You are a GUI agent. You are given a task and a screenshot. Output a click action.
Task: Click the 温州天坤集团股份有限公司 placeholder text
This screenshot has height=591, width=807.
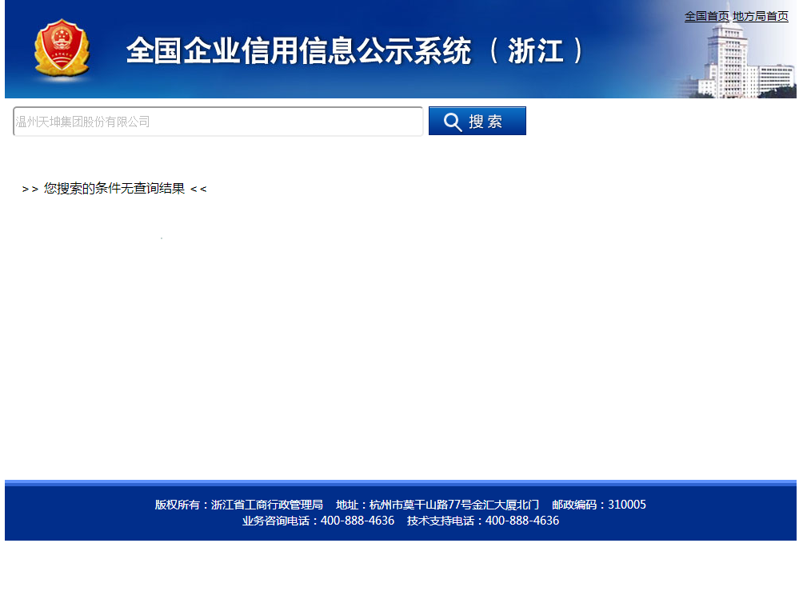coord(83,122)
